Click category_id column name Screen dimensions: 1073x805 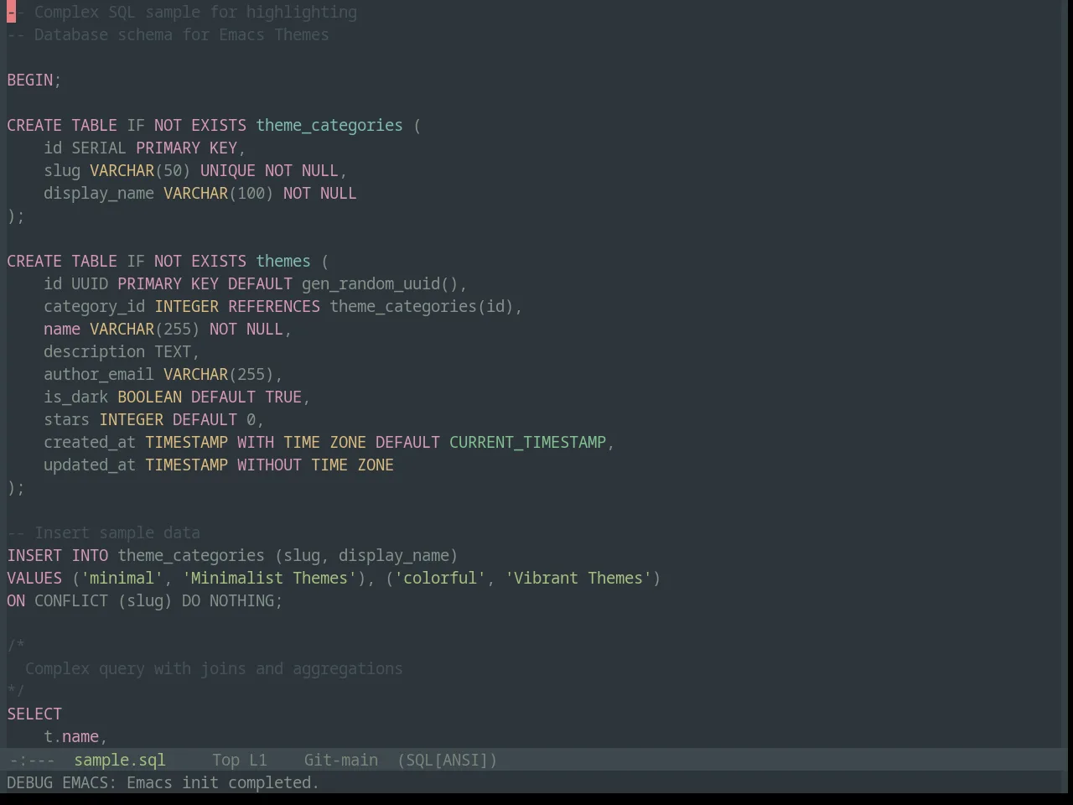pos(95,306)
